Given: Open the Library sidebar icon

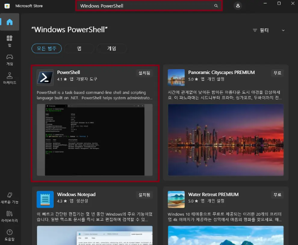Looking at the screenshot, I should pyautogui.click(x=9, y=215).
